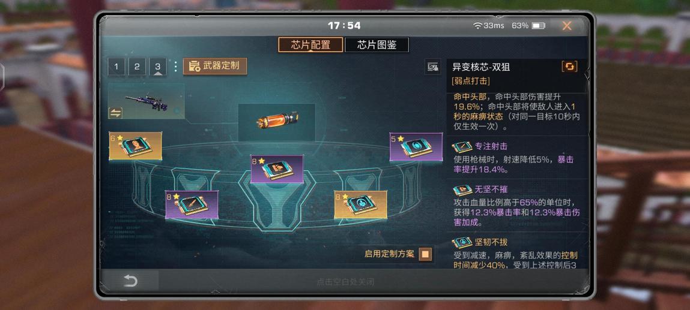
Task: Select loadout preset 3
Action: click(x=157, y=67)
